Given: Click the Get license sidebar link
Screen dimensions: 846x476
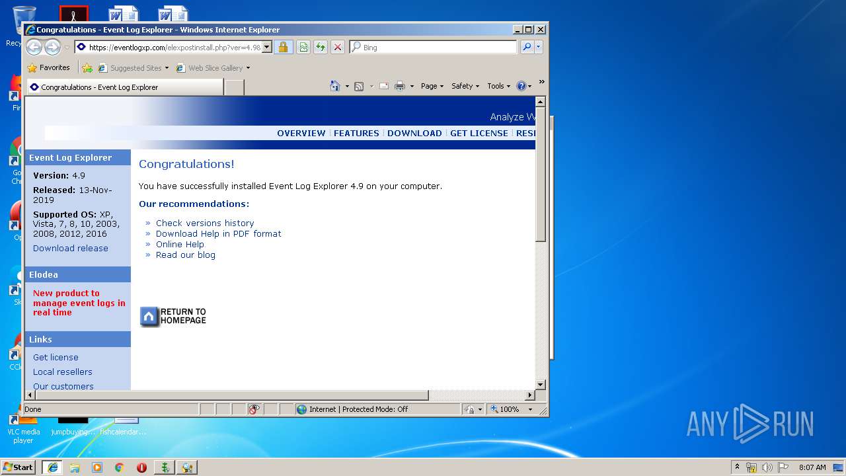Looking at the screenshot, I should click(x=56, y=357).
